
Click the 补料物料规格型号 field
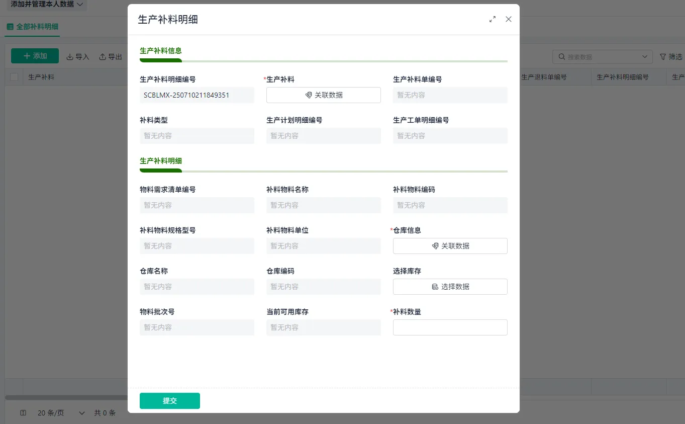coord(197,246)
